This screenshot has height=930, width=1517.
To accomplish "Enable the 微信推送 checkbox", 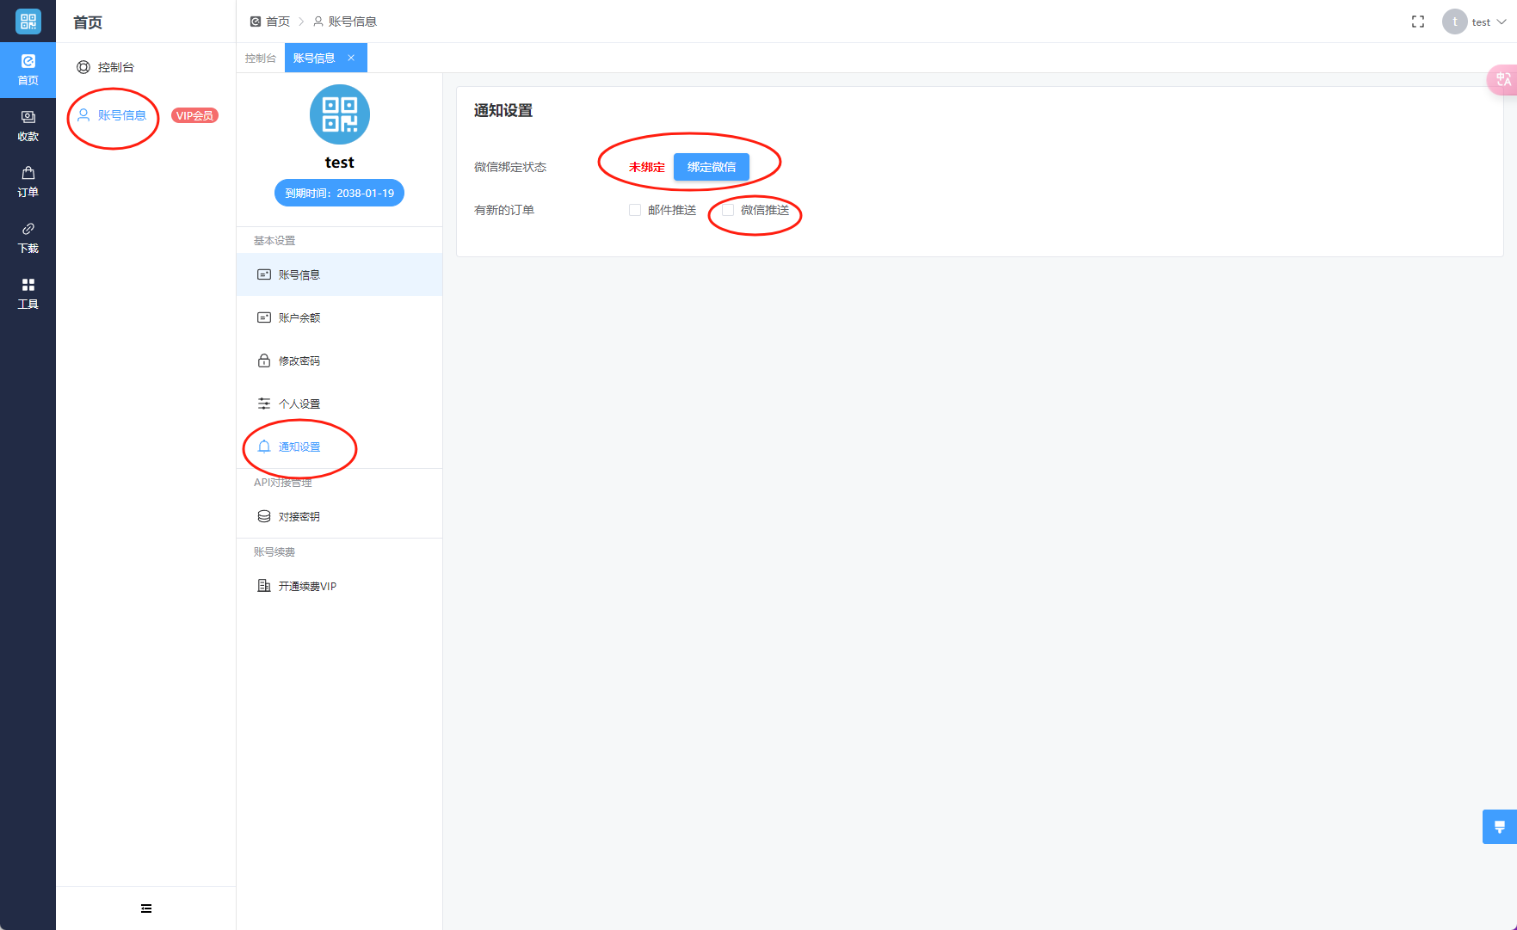I will (x=728, y=210).
